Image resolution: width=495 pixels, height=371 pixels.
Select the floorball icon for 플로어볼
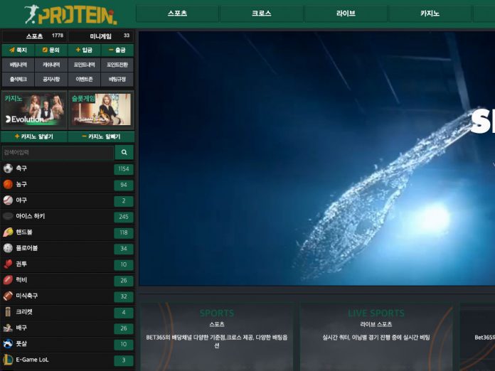[x=8, y=248]
